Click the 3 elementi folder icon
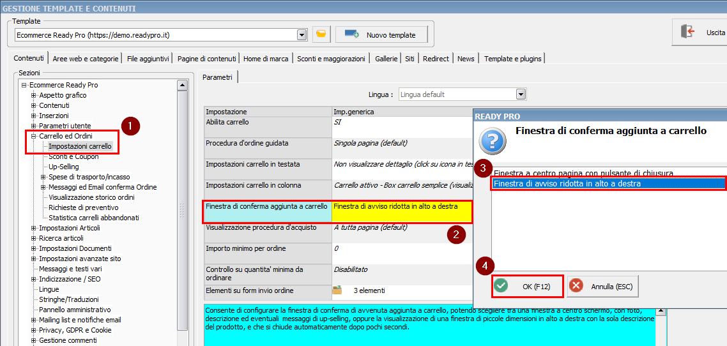The image size is (727, 346). [x=337, y=290]
